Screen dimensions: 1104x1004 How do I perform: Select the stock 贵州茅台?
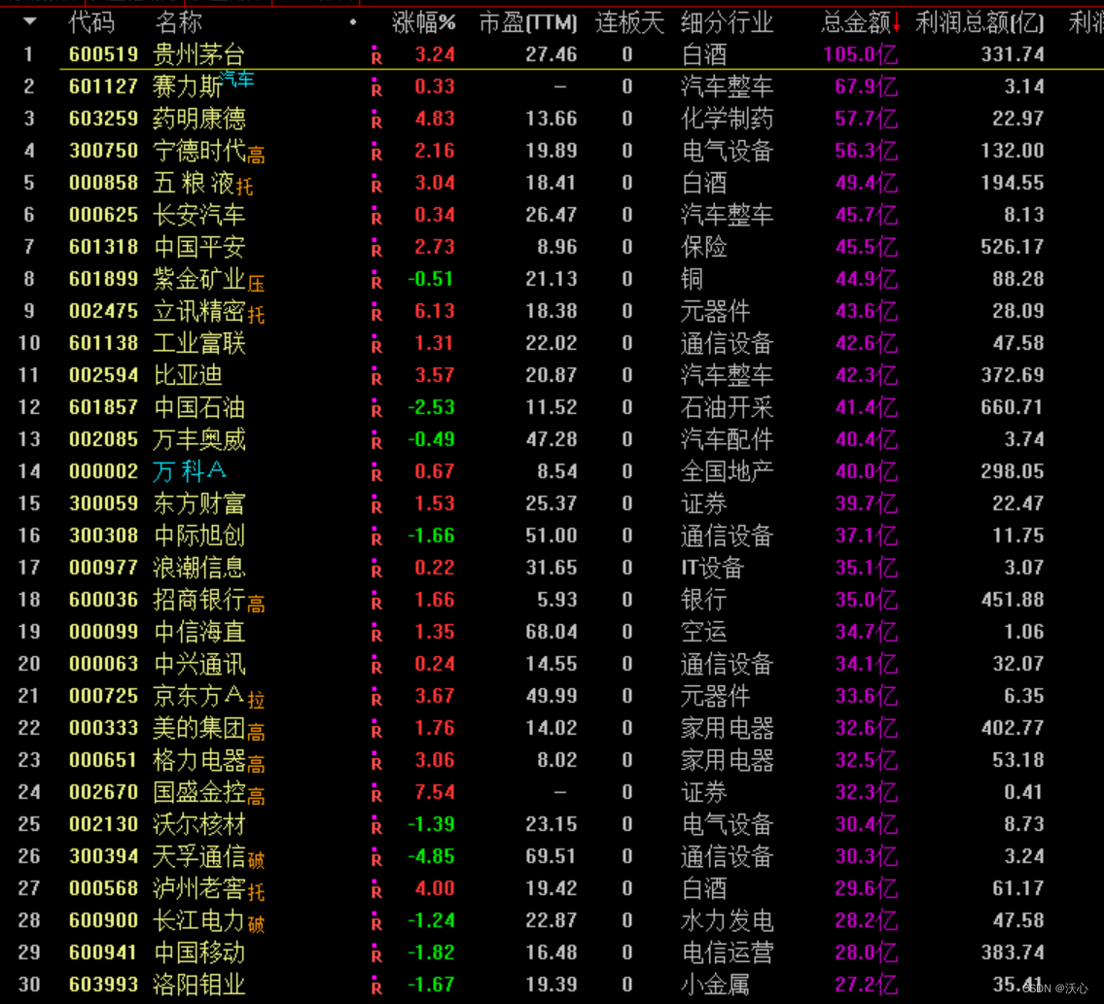(x=199, y=54)
